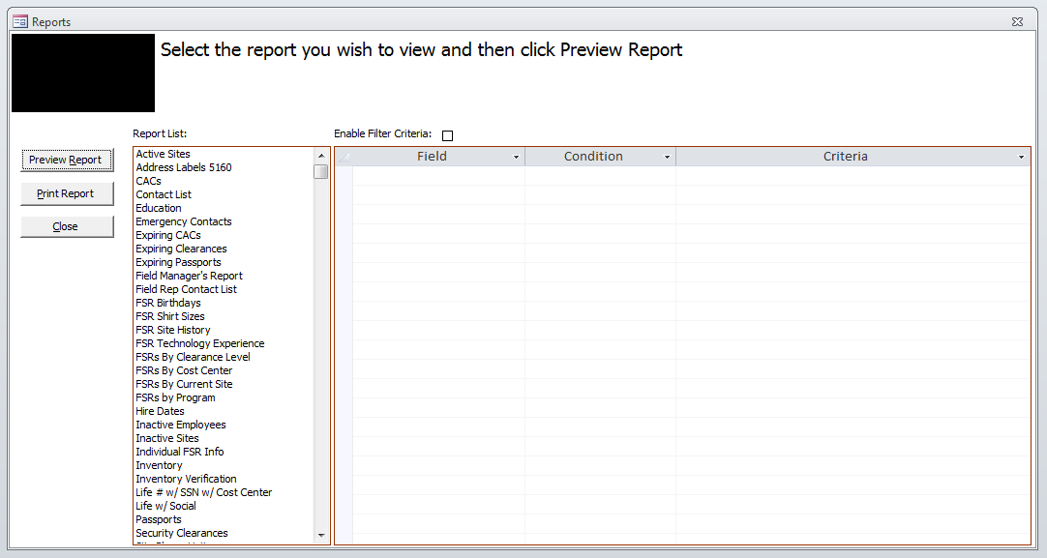This screenshot has width=1047, height=558.
Task: Open the Condition column dropdown
Action: coord(667,156)
